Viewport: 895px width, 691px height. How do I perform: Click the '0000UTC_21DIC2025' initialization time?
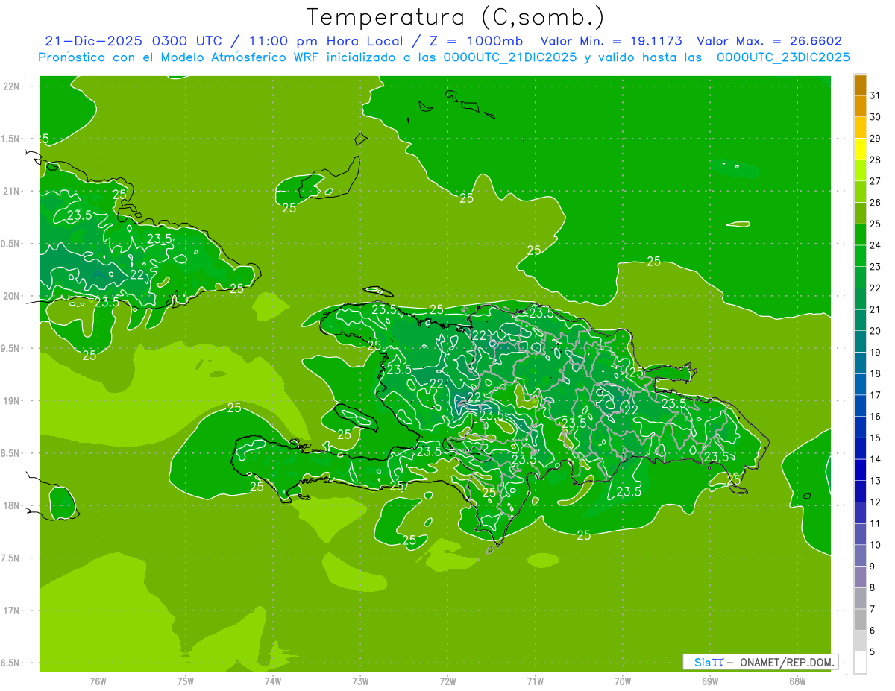coord(510,57)
